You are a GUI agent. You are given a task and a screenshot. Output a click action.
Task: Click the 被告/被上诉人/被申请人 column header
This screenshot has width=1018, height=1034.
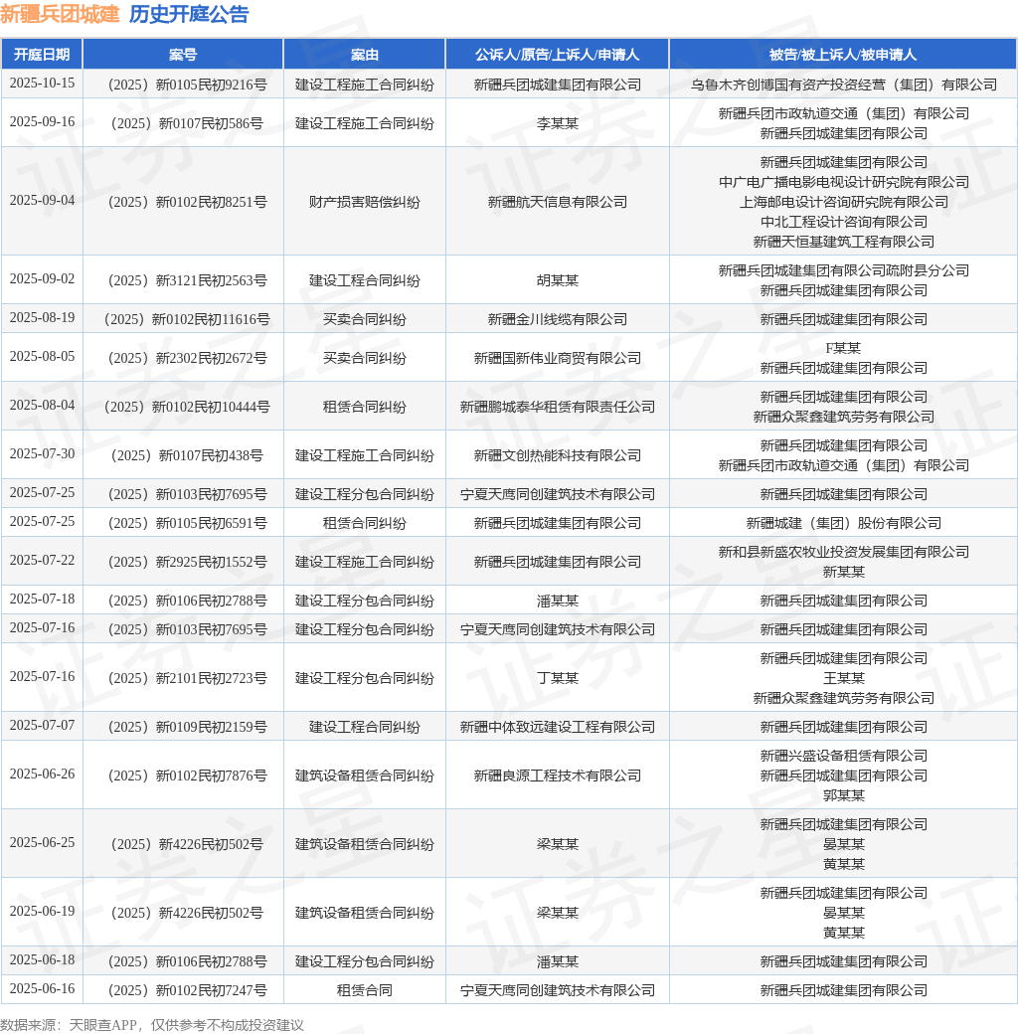(x=843, y=54)
